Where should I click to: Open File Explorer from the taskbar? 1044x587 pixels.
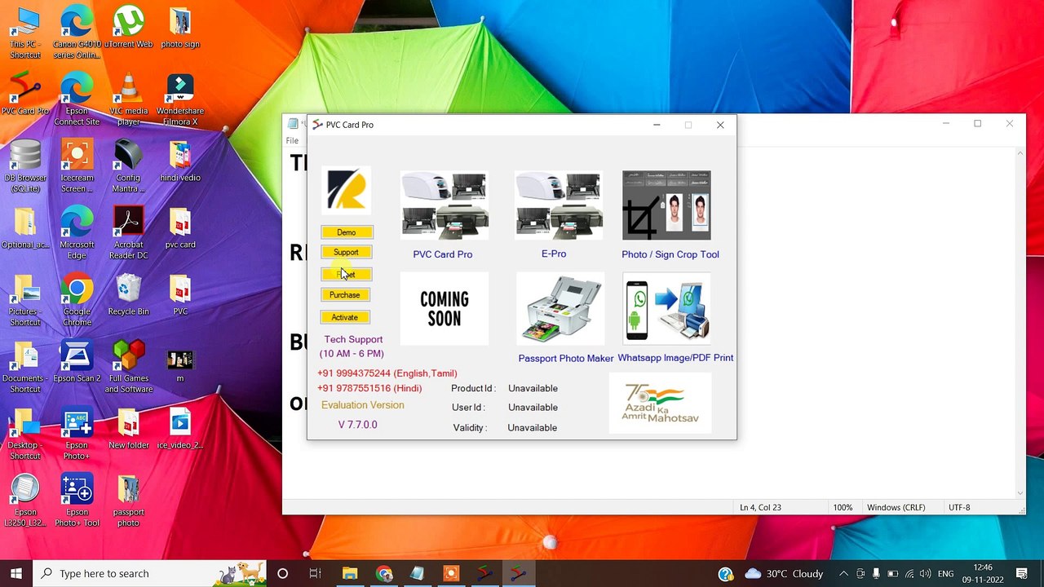tap(350, 573)
